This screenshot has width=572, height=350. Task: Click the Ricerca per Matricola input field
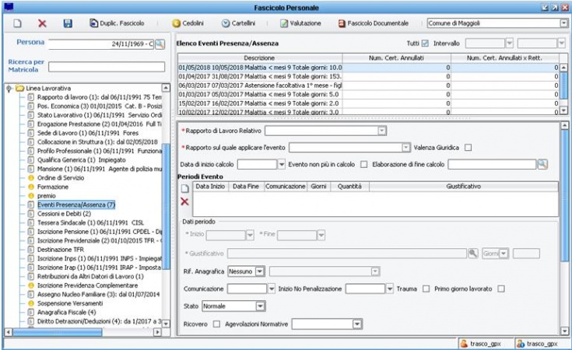105,67
